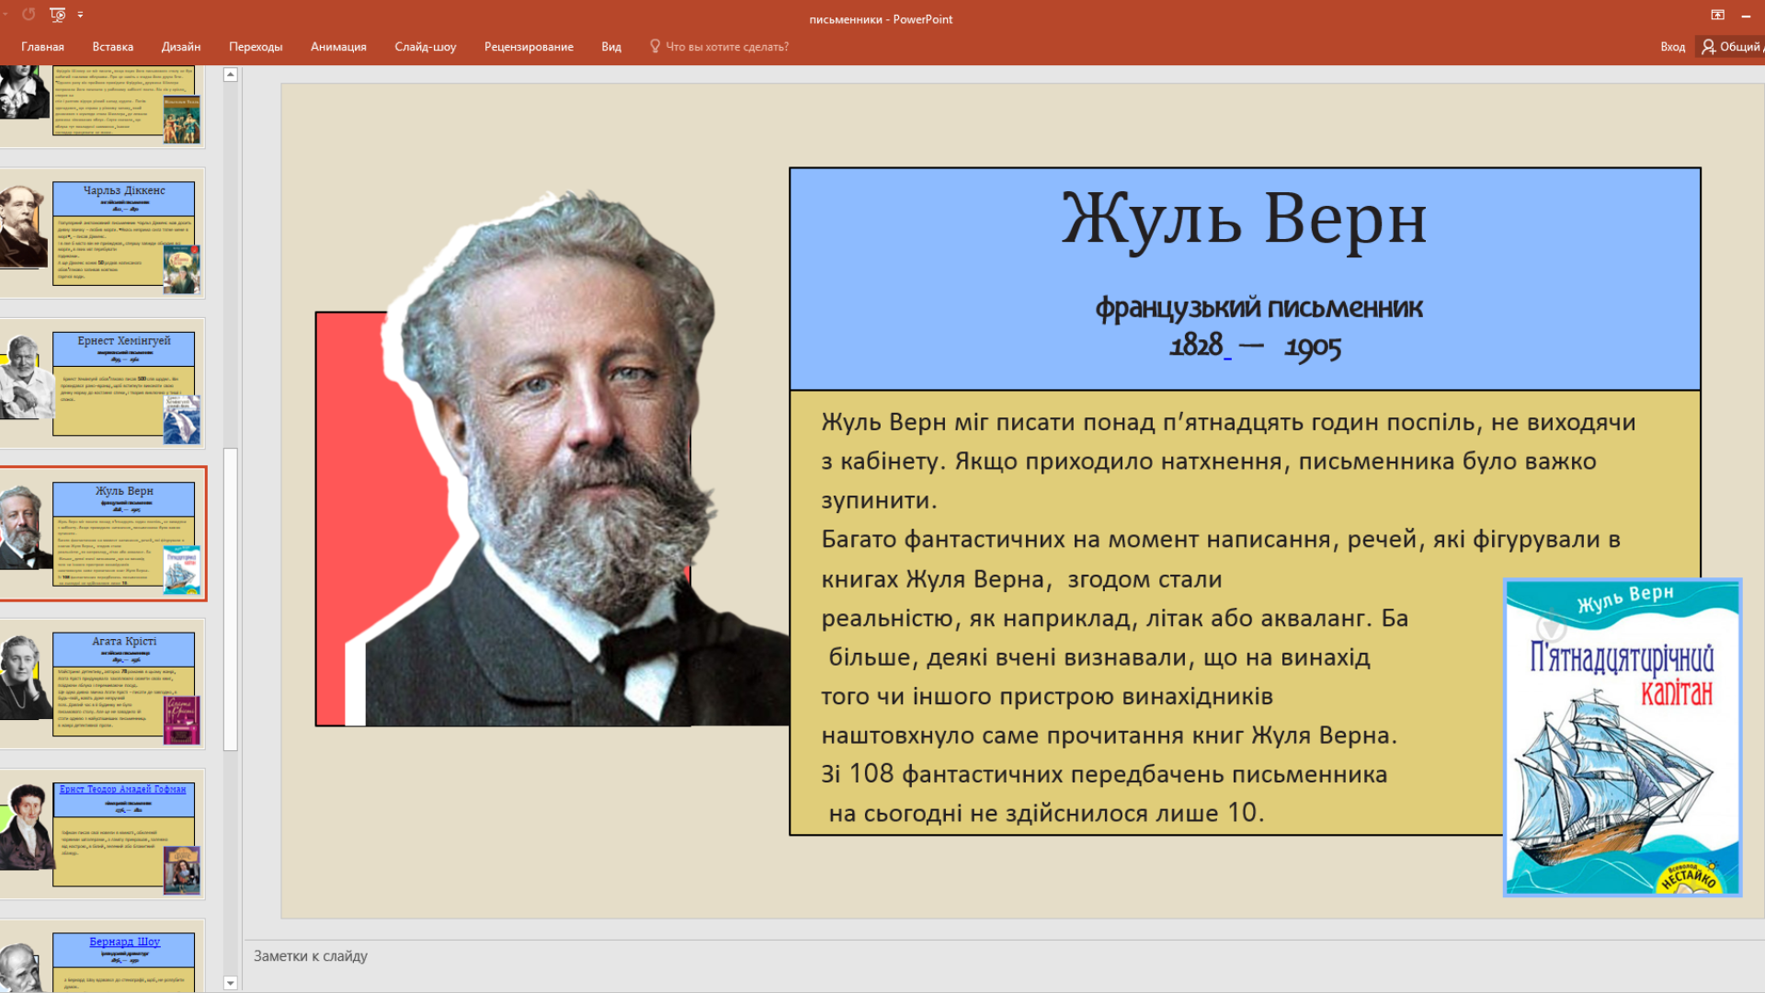The height and width of the screenshot is (993, 1765).
Task: Click the line 'на сьогодні не здійснилося лише 10.'
Action: click(x=1046, y=813)
